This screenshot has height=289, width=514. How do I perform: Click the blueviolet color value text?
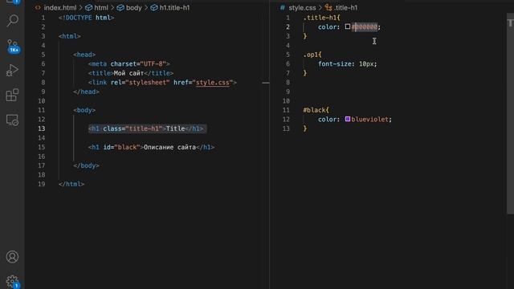(370, 120)
